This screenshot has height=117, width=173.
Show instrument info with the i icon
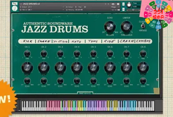pos(118,4)
